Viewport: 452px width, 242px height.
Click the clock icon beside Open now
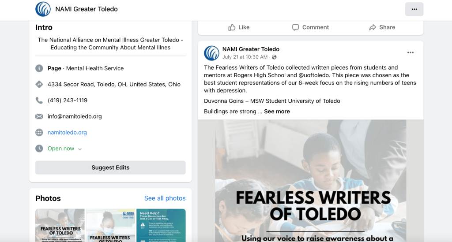[39, 149]
